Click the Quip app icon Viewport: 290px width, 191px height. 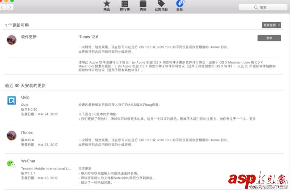pyautogui.click(x=12, y=101)
